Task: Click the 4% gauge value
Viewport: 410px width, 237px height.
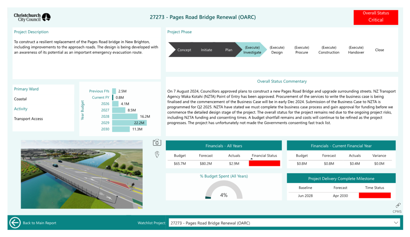Action: (224, 195)
